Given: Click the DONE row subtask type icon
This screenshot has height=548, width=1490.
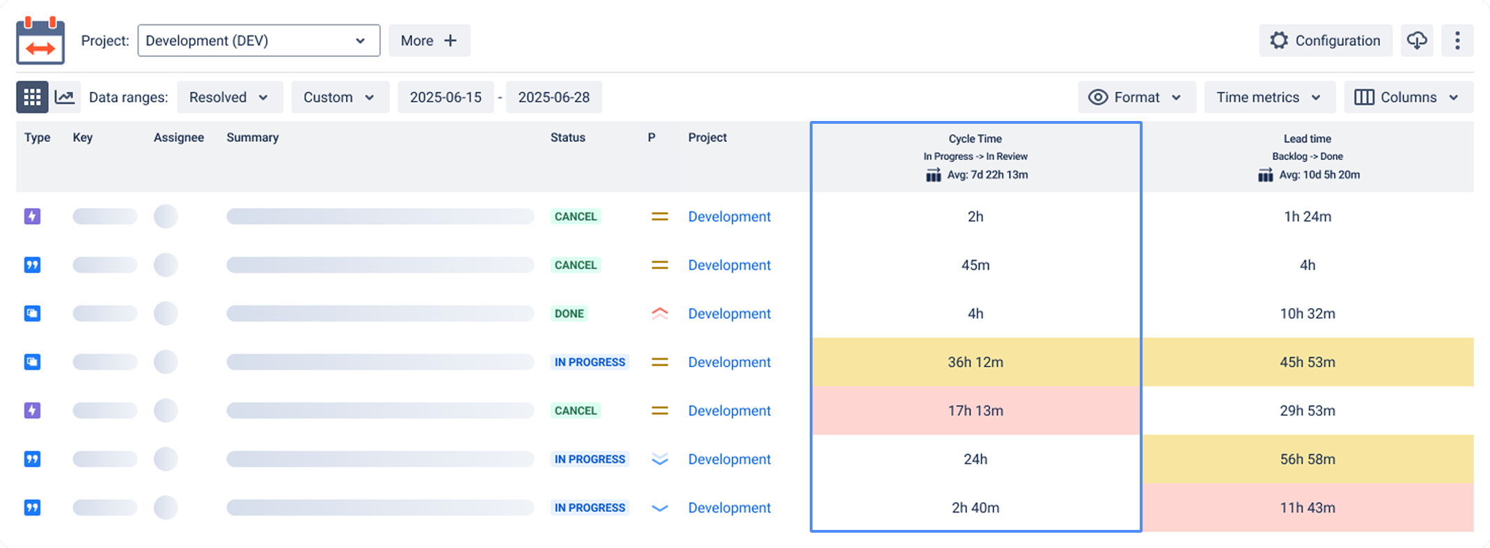Looking at the screenshot, I should tap(32, 314).
